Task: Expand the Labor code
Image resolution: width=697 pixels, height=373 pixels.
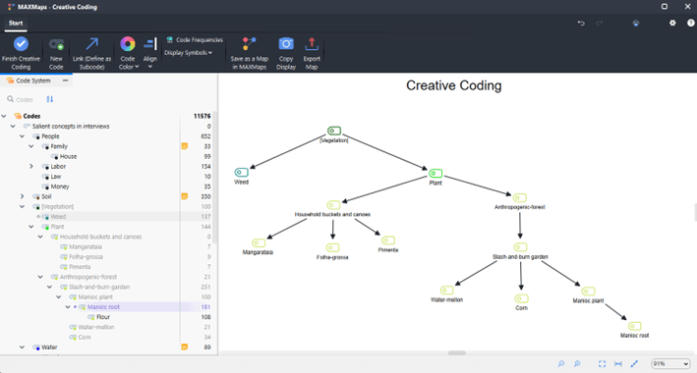Action: click(x=31, y=167)
